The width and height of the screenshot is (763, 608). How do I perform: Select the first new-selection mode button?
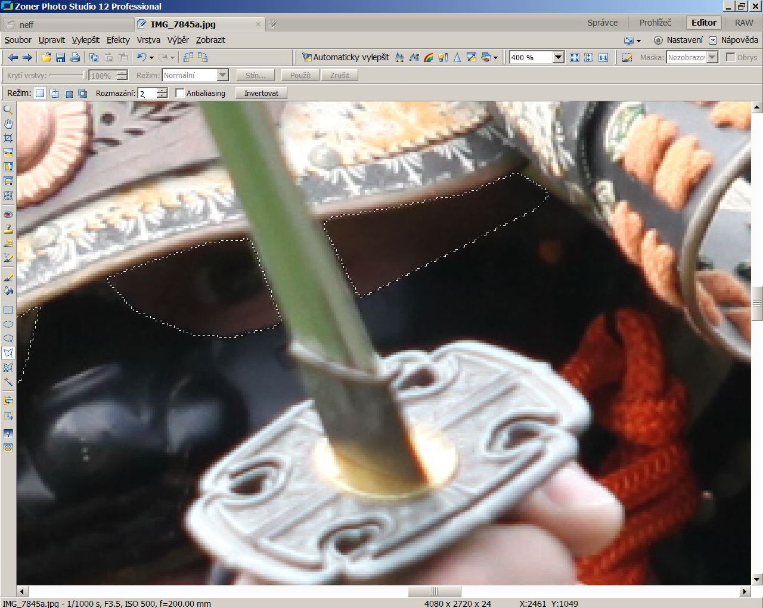click(40, 93)
